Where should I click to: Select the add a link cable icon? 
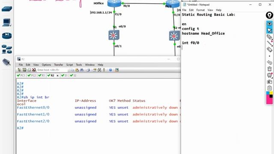(7, 62)
